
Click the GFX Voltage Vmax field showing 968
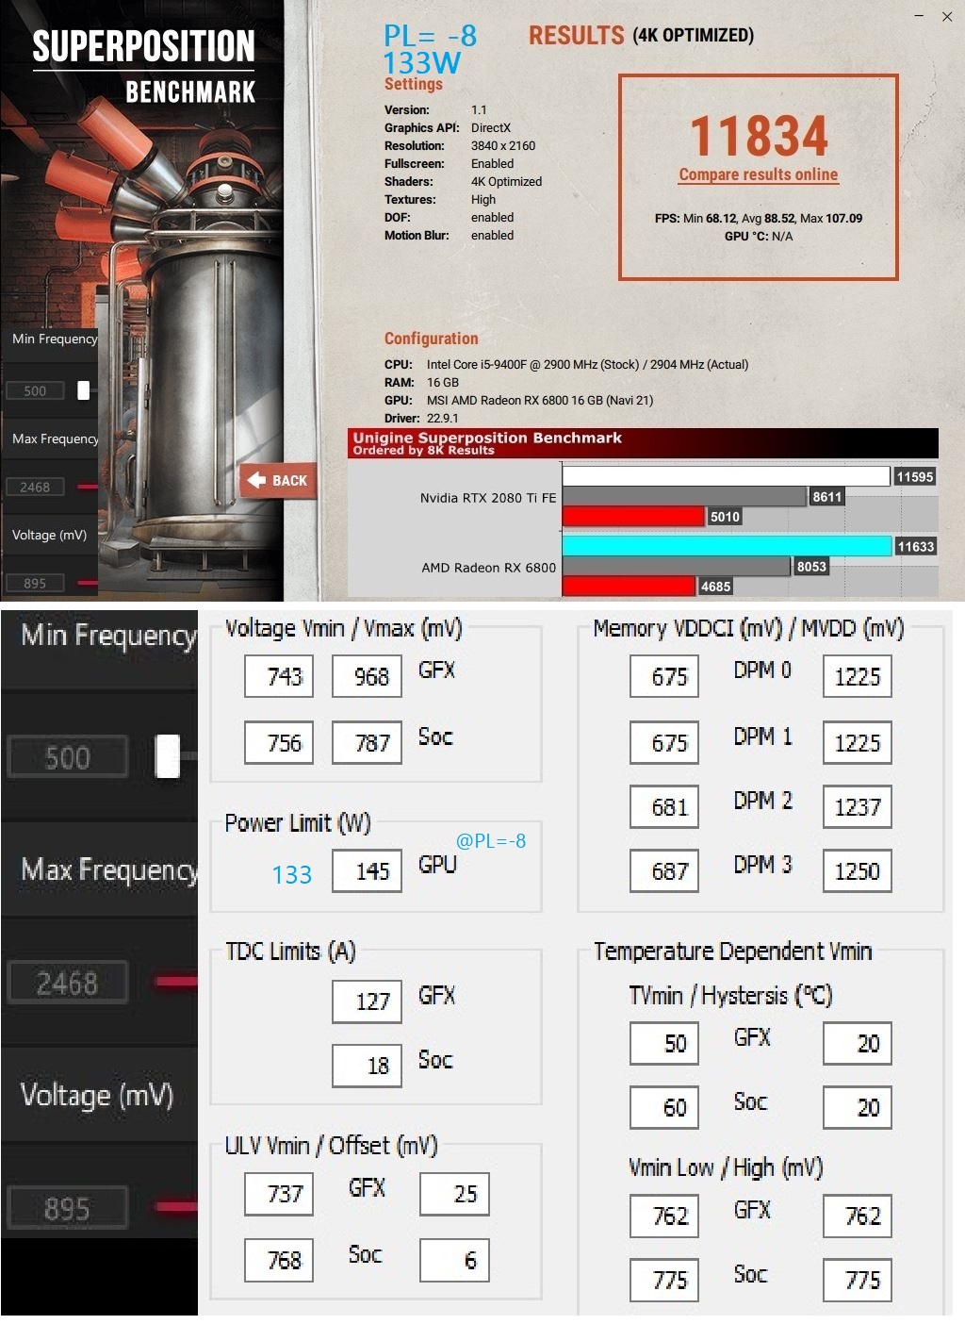pyautogui.click(x=367, y=676)
